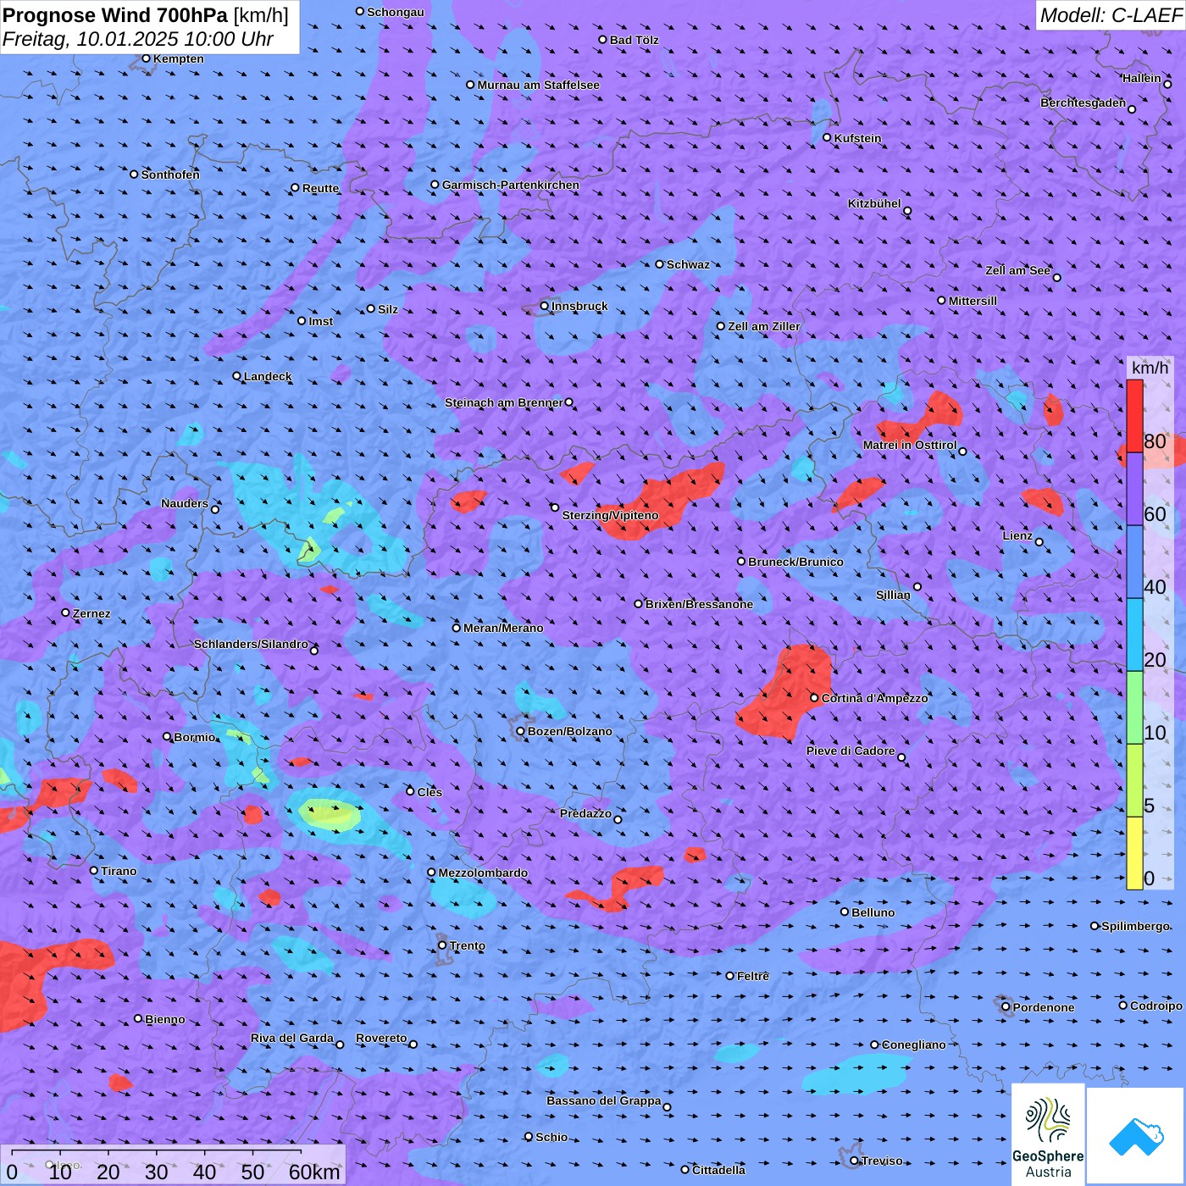Click the 'Kitzbühel' label

[874, 203]
